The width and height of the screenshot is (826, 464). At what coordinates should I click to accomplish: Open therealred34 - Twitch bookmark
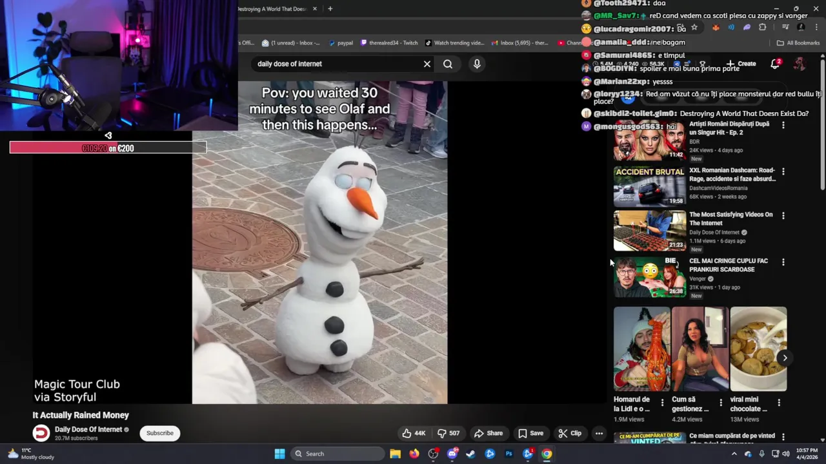[x=389, y=43]
